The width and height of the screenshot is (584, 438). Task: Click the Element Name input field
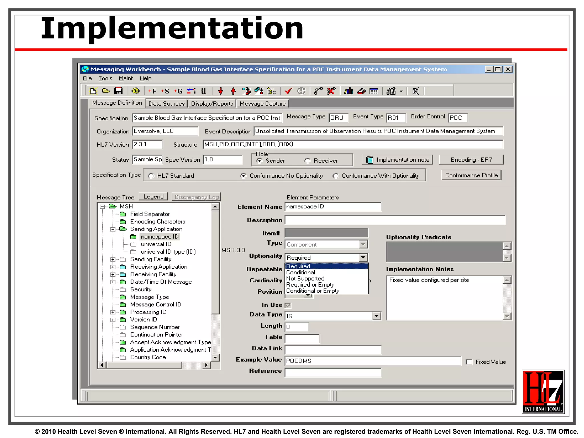click(333, 207)
